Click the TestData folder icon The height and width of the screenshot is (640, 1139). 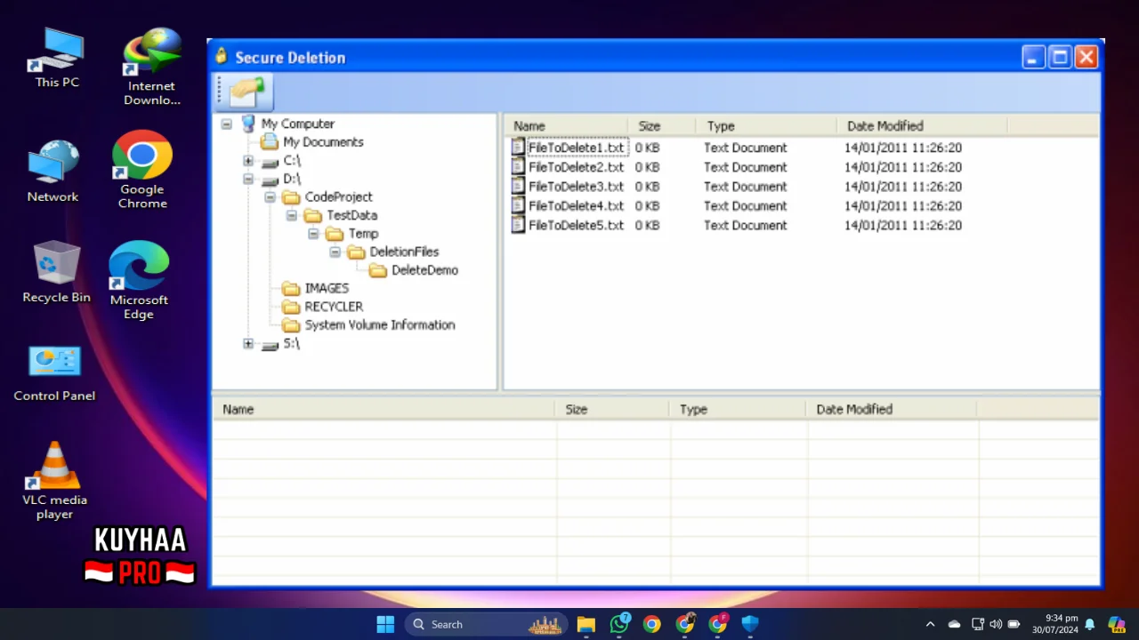(312, 215)
